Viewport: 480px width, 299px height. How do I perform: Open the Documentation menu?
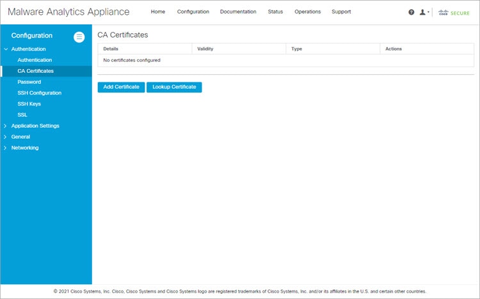point(238,11)
